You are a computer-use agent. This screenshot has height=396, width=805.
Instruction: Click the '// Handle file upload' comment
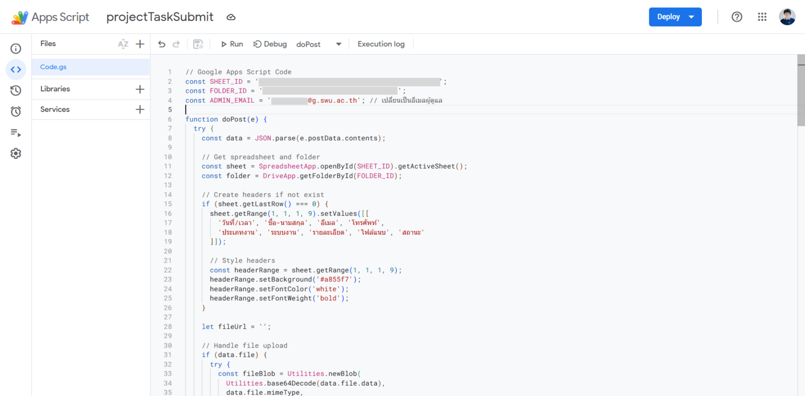[244, 345]
